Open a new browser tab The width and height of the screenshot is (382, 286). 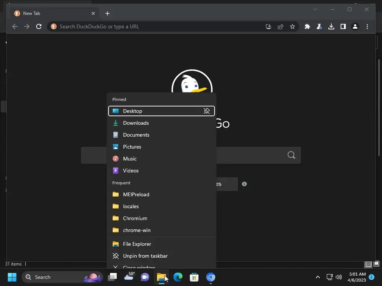coord(107,13)
